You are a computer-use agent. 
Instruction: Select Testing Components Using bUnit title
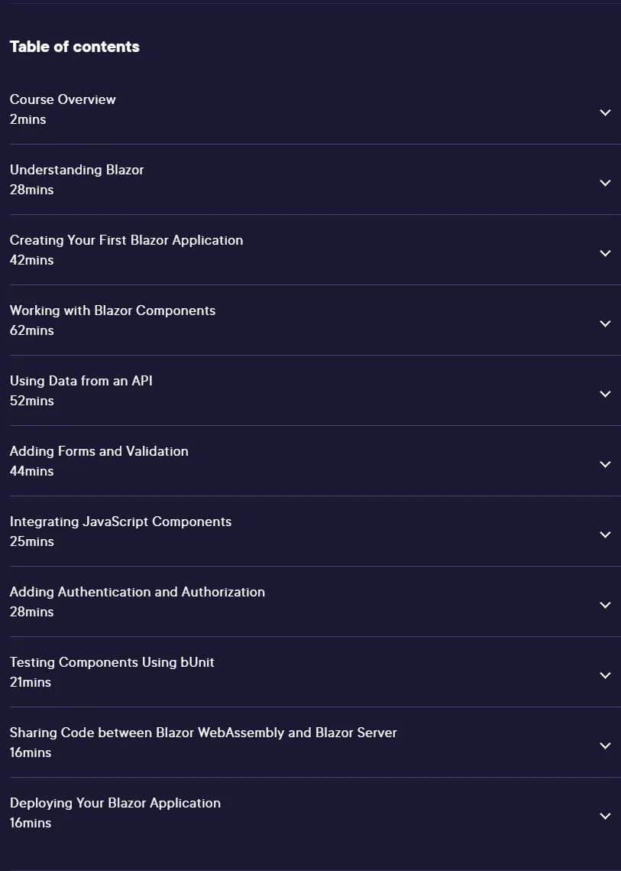pos(112,662)
